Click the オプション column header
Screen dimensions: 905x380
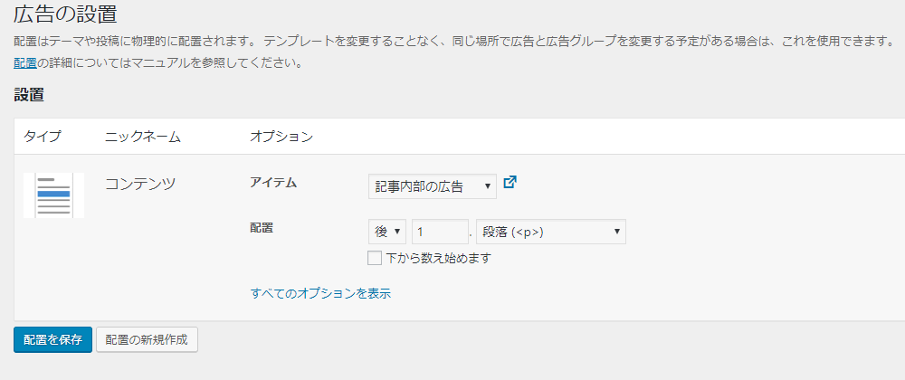tap(281, 137)
